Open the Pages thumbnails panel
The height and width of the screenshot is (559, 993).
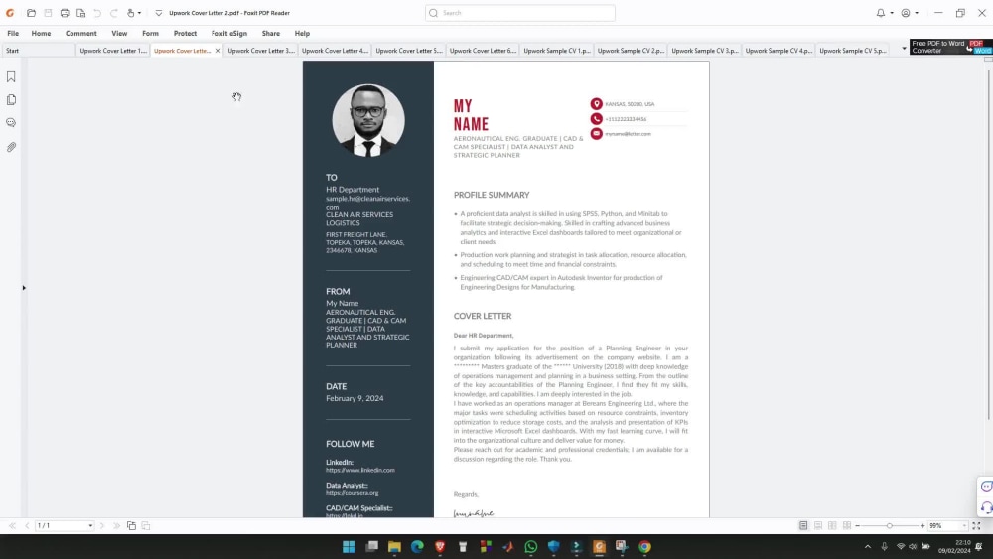[x=11, y=100]
